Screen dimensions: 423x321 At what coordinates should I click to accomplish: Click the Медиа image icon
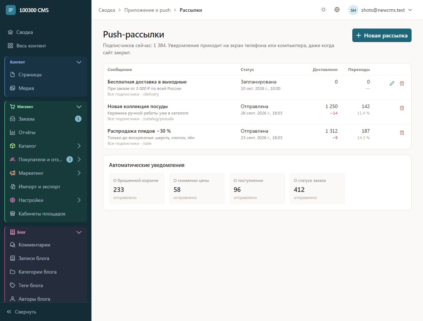pos(13,88)
